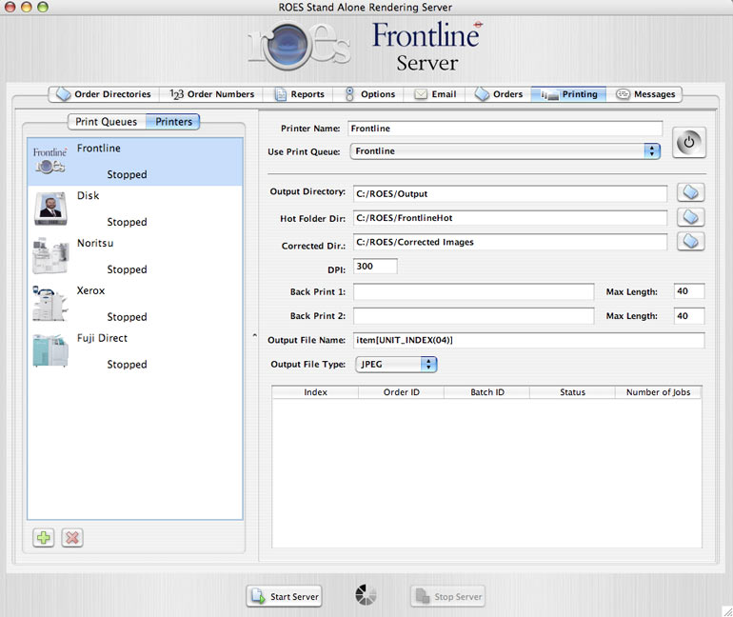Click the Output Directory path field
Screen dimensions: 733x617
coord(510,193)
